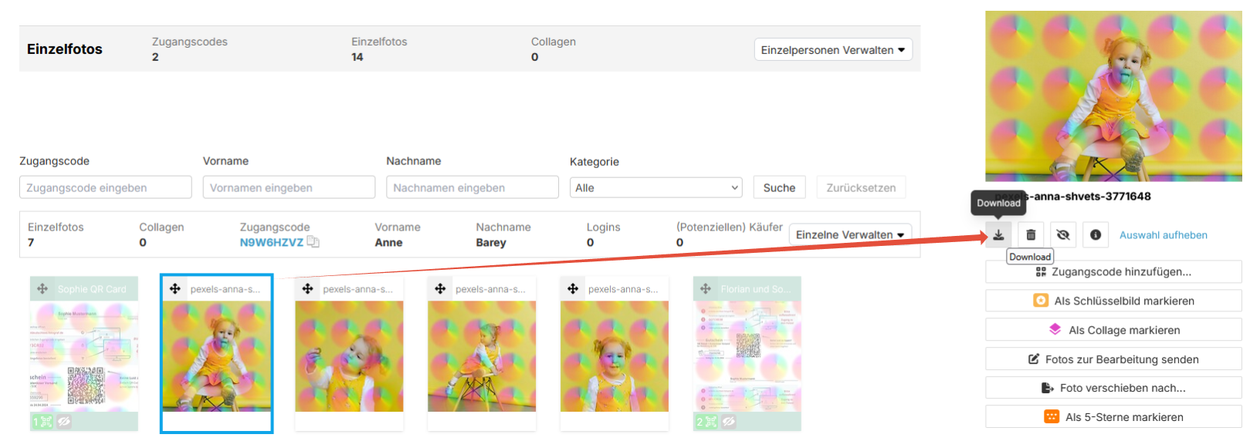Expand the Kategorie Alle select box

pos(655,187)
